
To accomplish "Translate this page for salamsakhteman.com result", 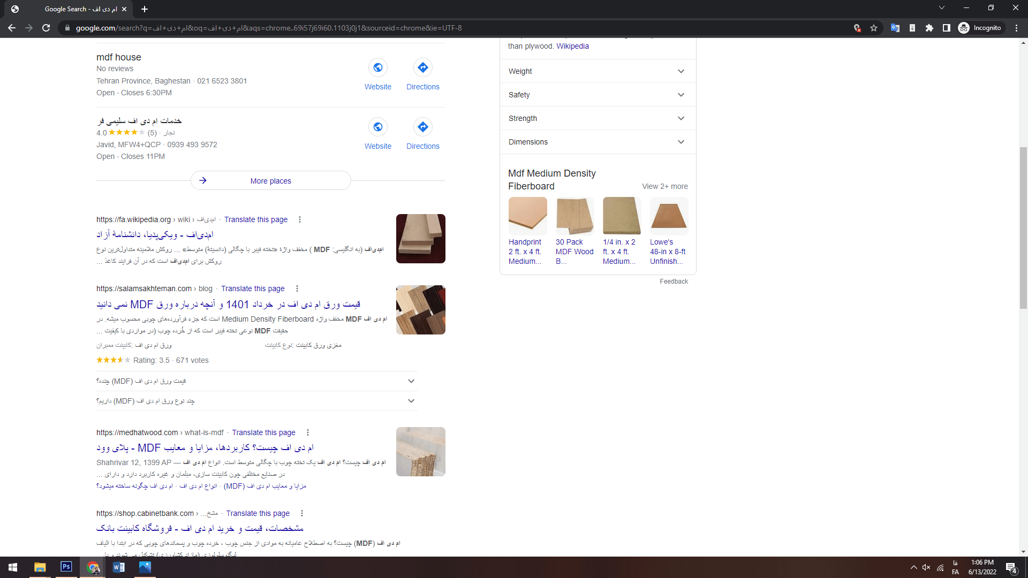I will (253, 288).
